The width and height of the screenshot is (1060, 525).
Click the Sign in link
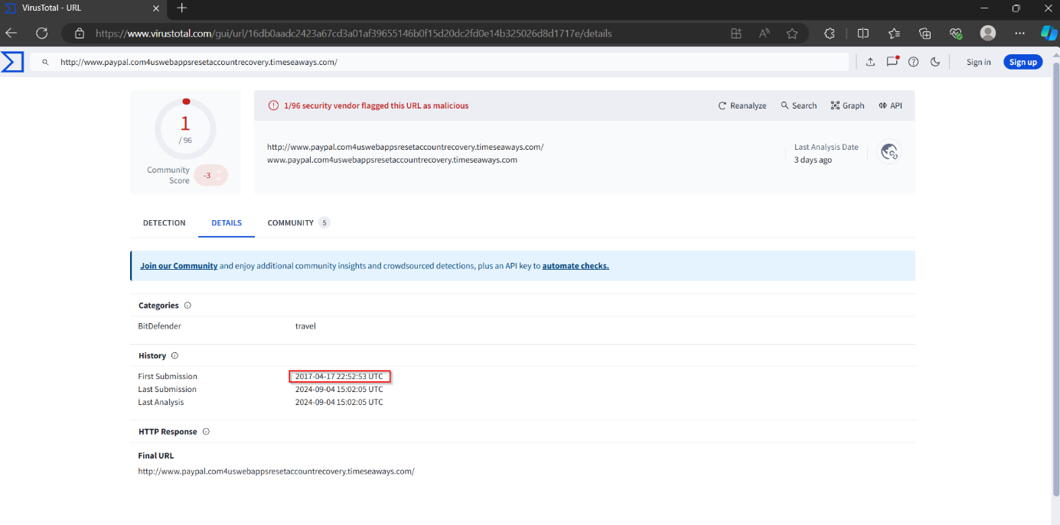point(978,62)
